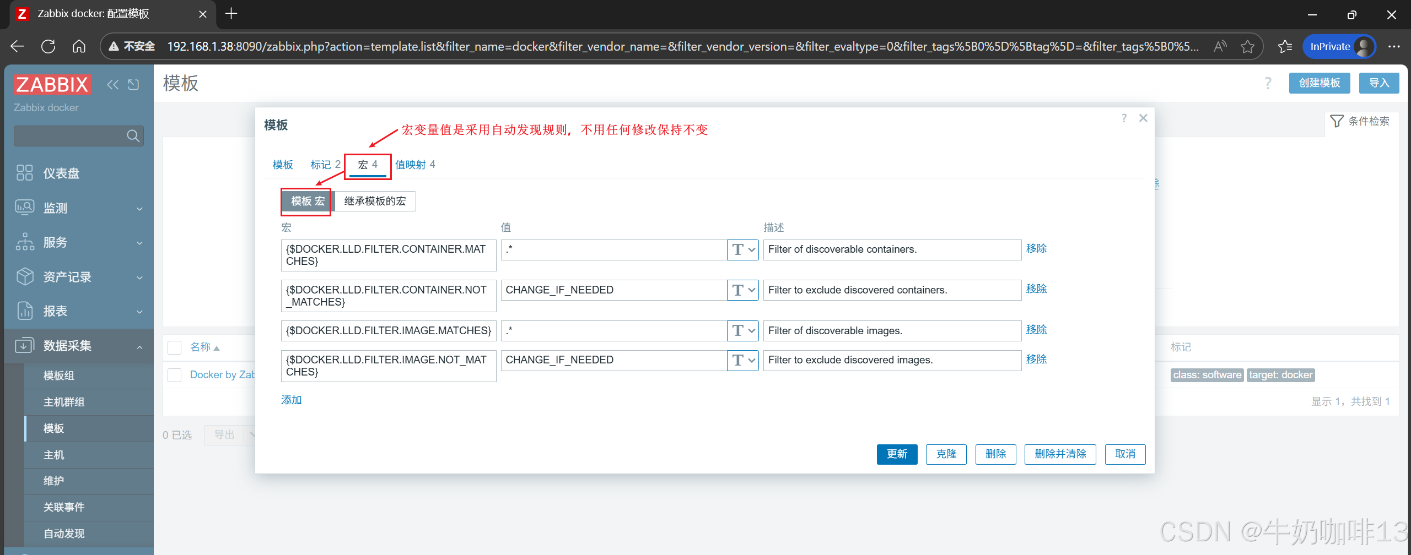
Task: Expand the 监测 menu chevron
Action: coord(139,209)
